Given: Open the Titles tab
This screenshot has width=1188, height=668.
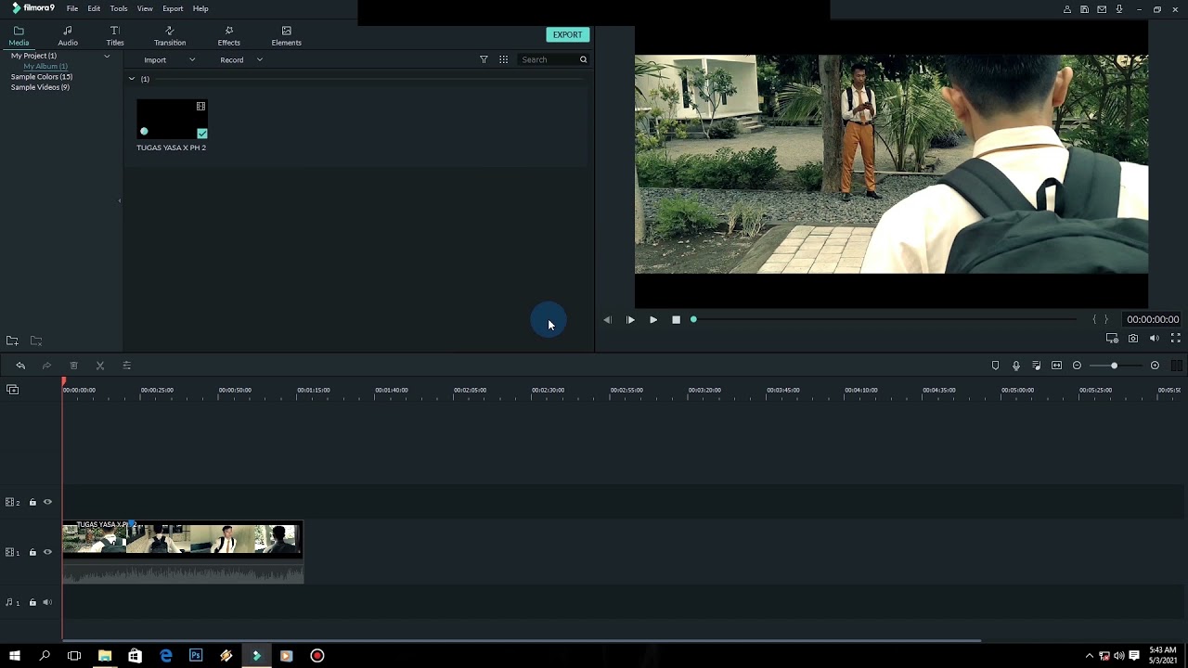Looking at the screenshot, I should pos(115,36).
